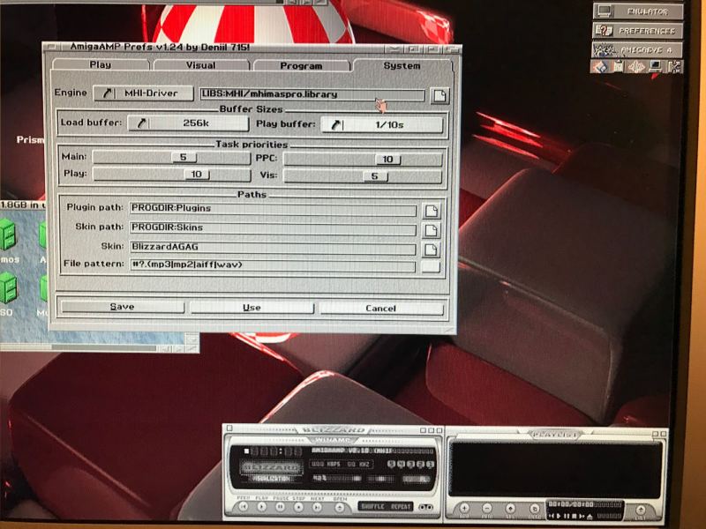Viewport: 706px width, 529px height.
Task: Browse for the Skin path folder
Action: [x=431, y=230]
